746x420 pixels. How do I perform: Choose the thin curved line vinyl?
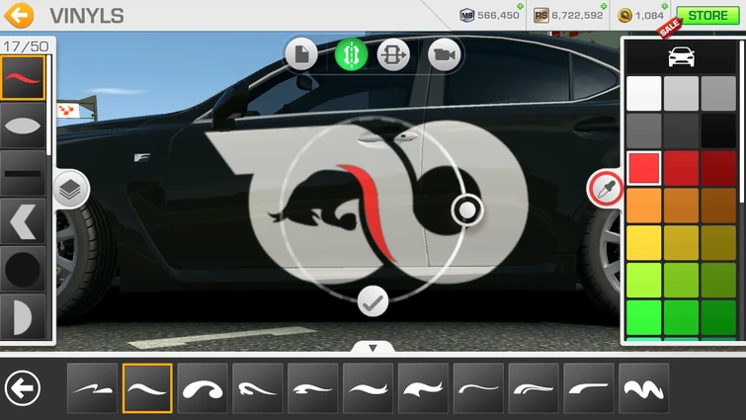click(x=478, y=388)
